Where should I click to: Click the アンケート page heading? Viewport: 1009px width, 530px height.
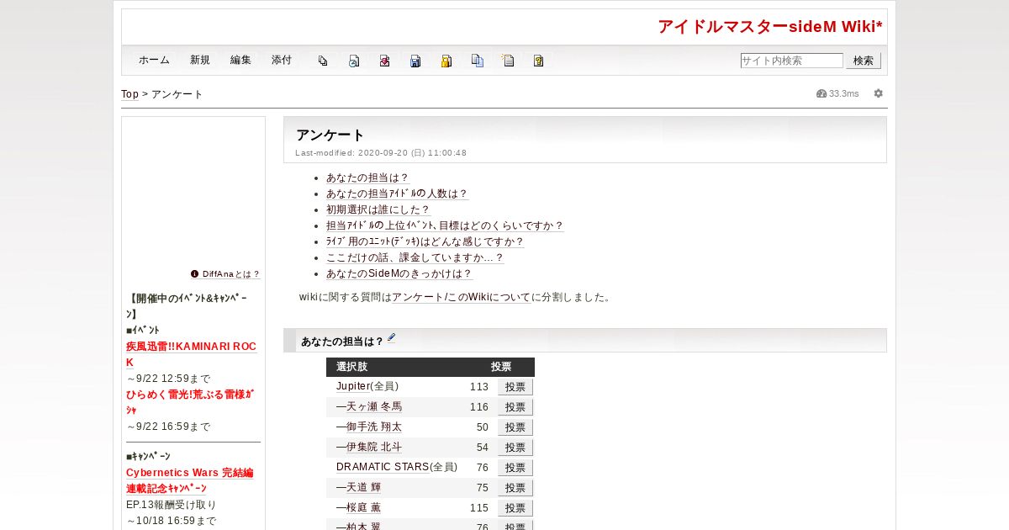(330, 135)
